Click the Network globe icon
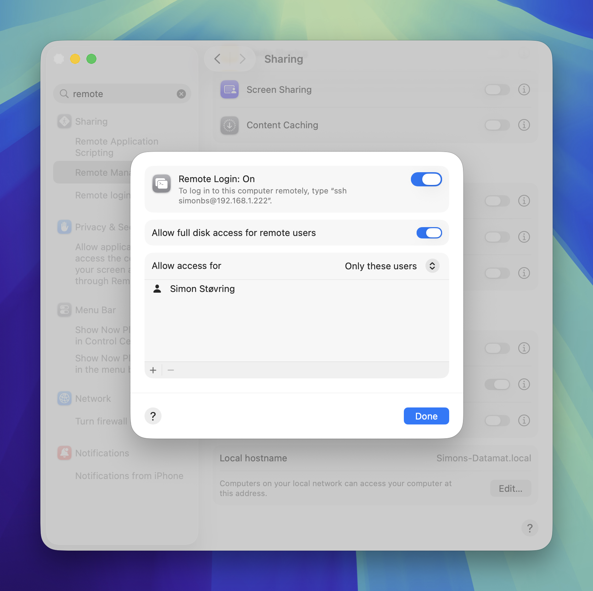The width and height of the screenshot is (593, 591). point(64,398)
